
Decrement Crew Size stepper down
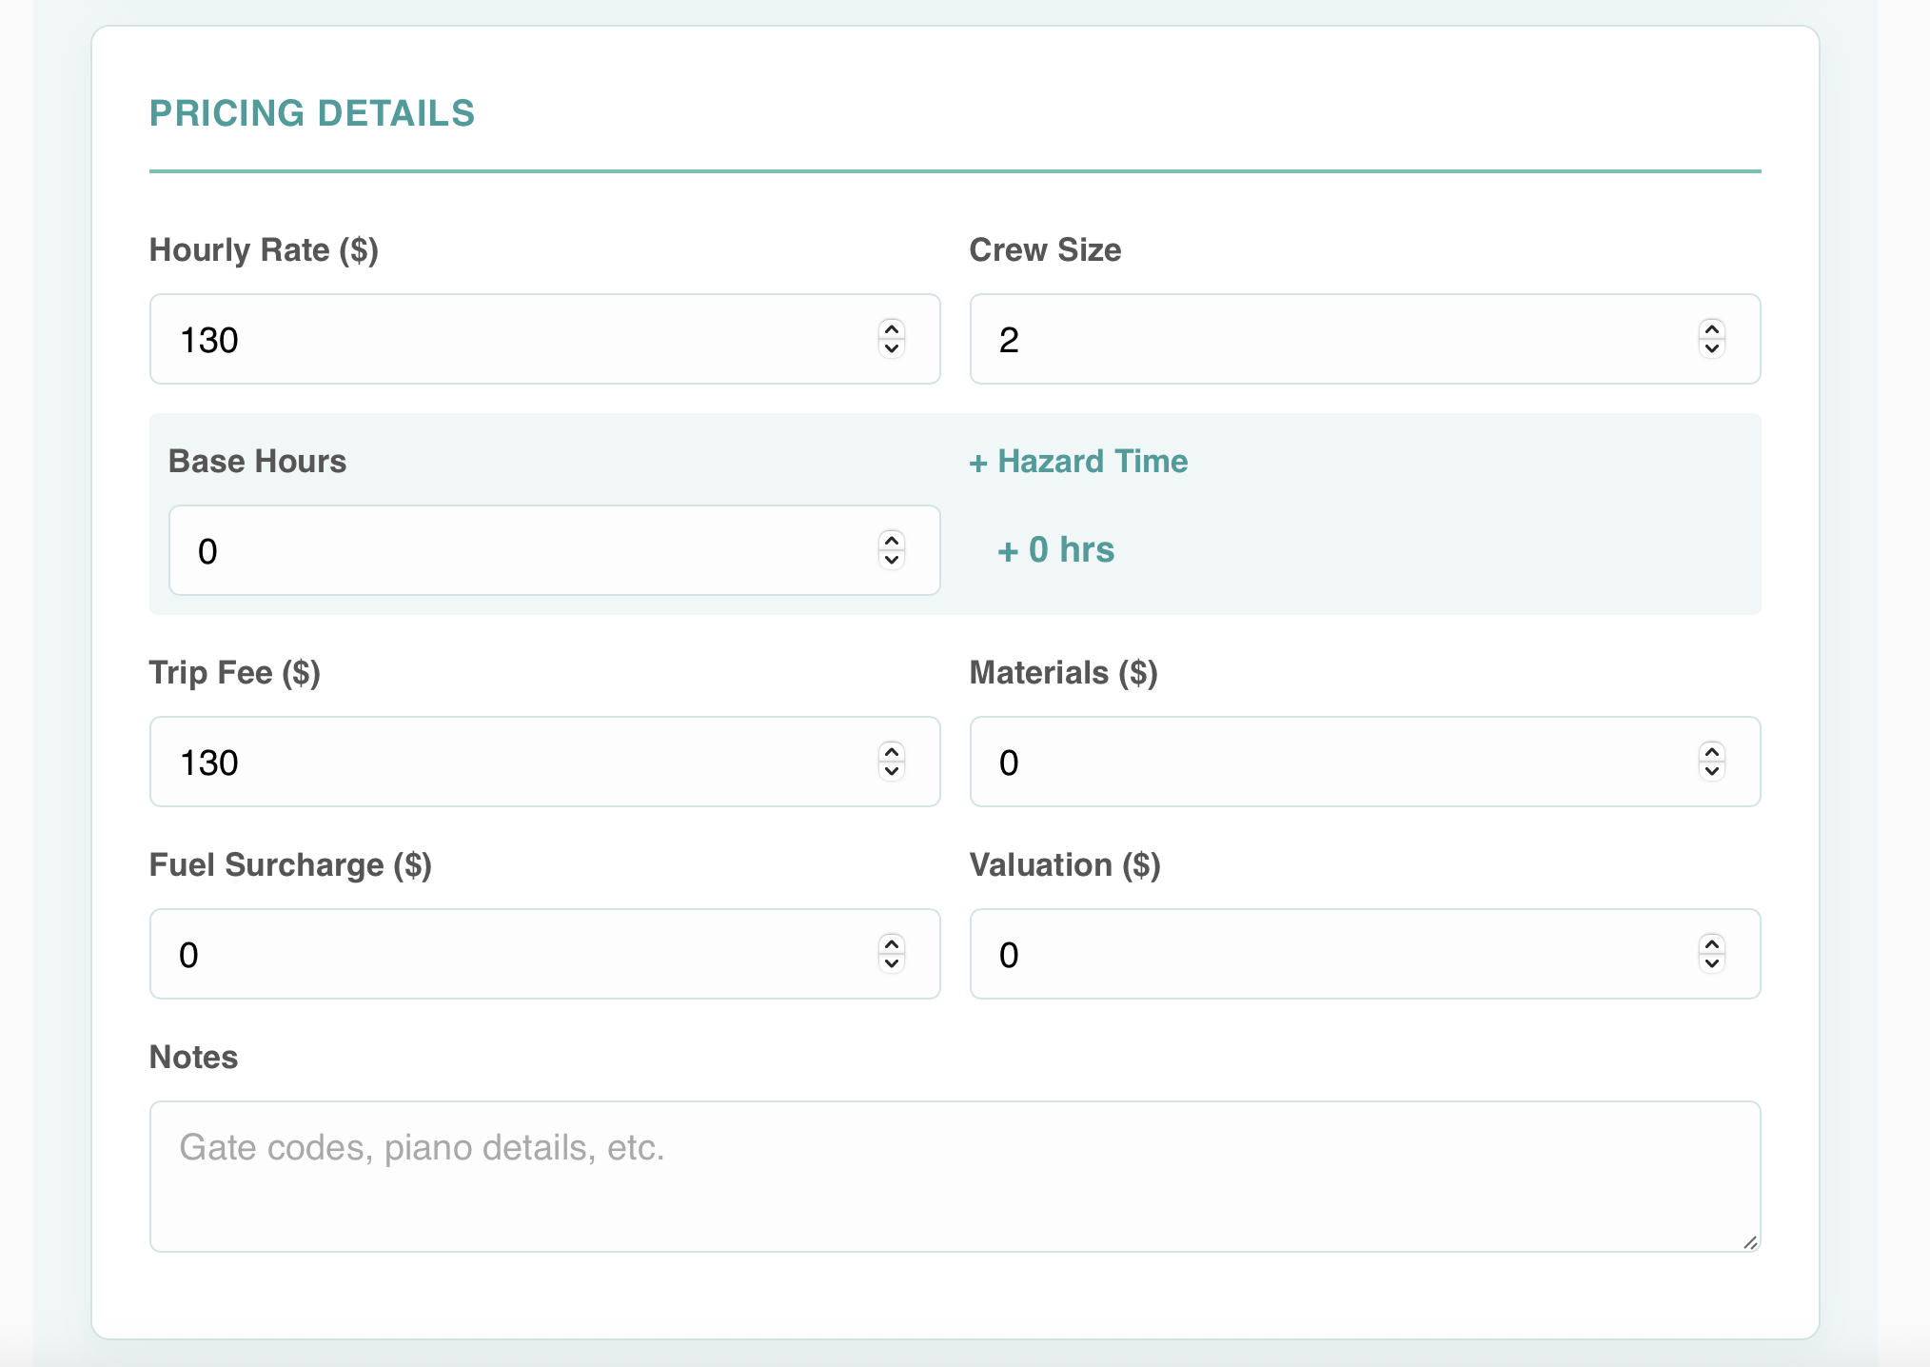coord(1711,348)
